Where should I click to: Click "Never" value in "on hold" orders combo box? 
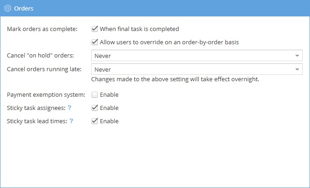(103, 56)
